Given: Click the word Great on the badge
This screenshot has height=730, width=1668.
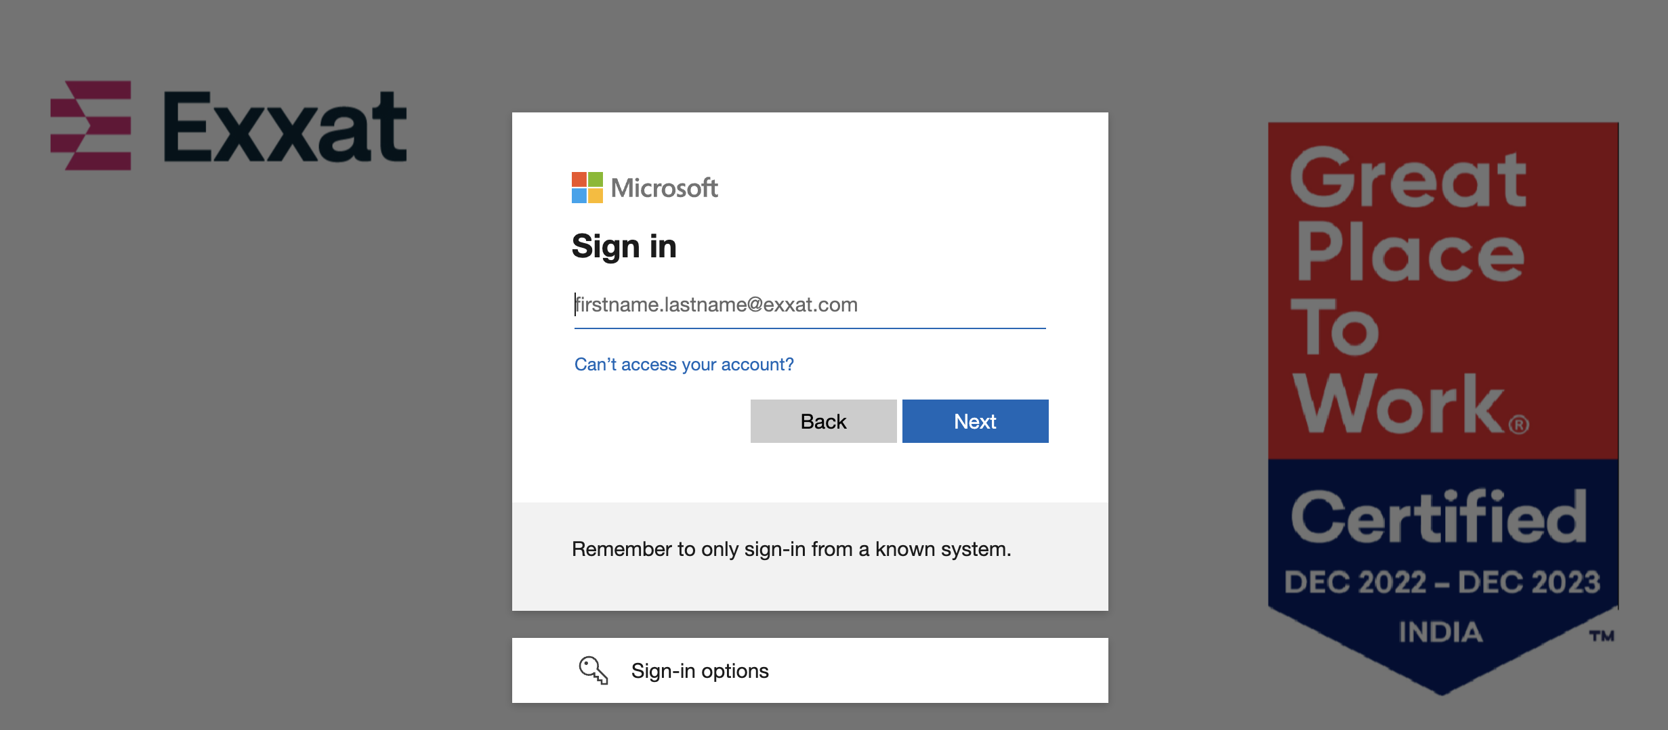Looking at the screenshot, I should pos(1408,179).
